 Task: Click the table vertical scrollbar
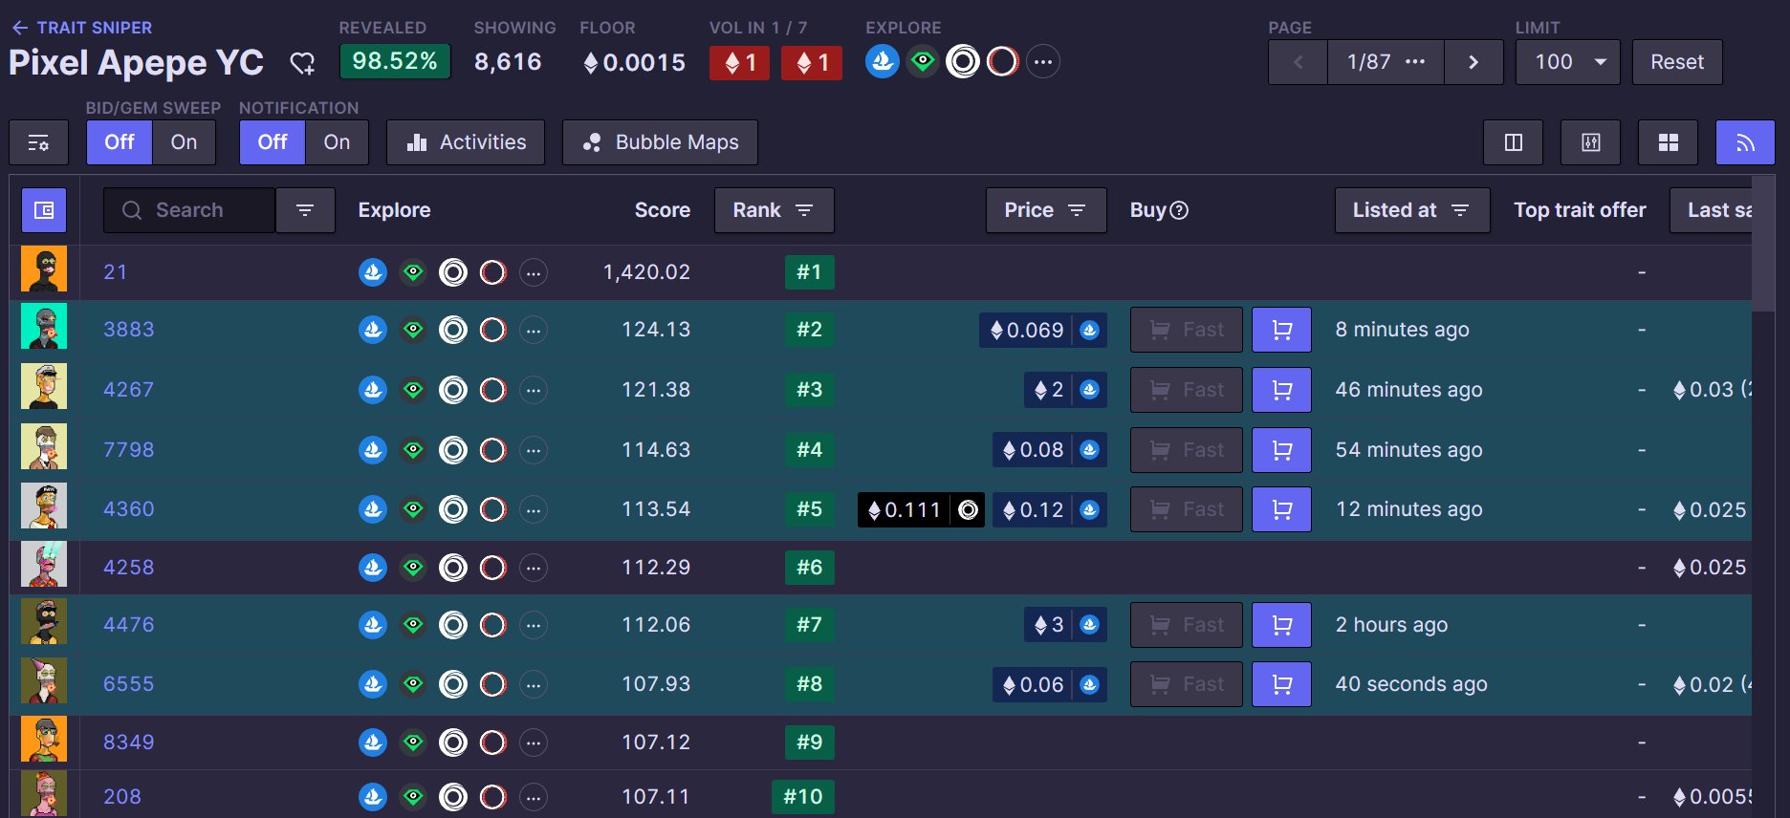[1763, 244]
